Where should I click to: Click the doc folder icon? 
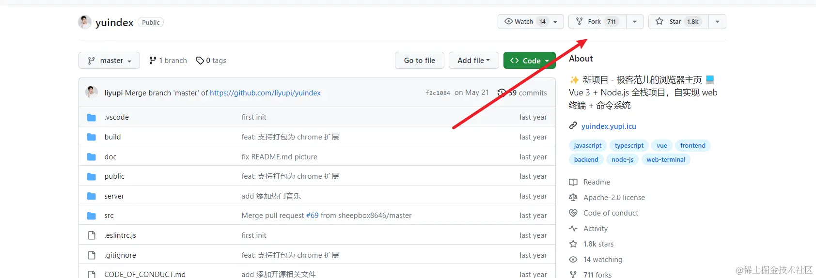tap(92, 157)
